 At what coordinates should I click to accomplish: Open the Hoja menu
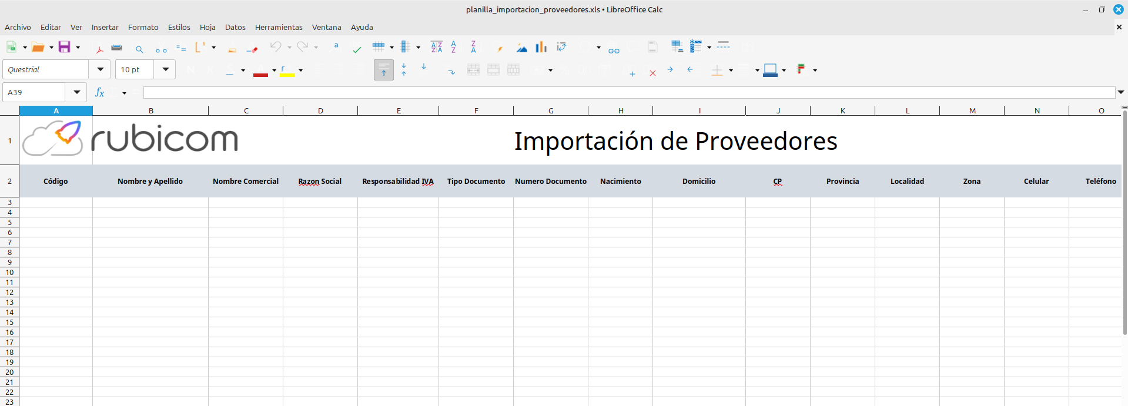coord(207,27)
